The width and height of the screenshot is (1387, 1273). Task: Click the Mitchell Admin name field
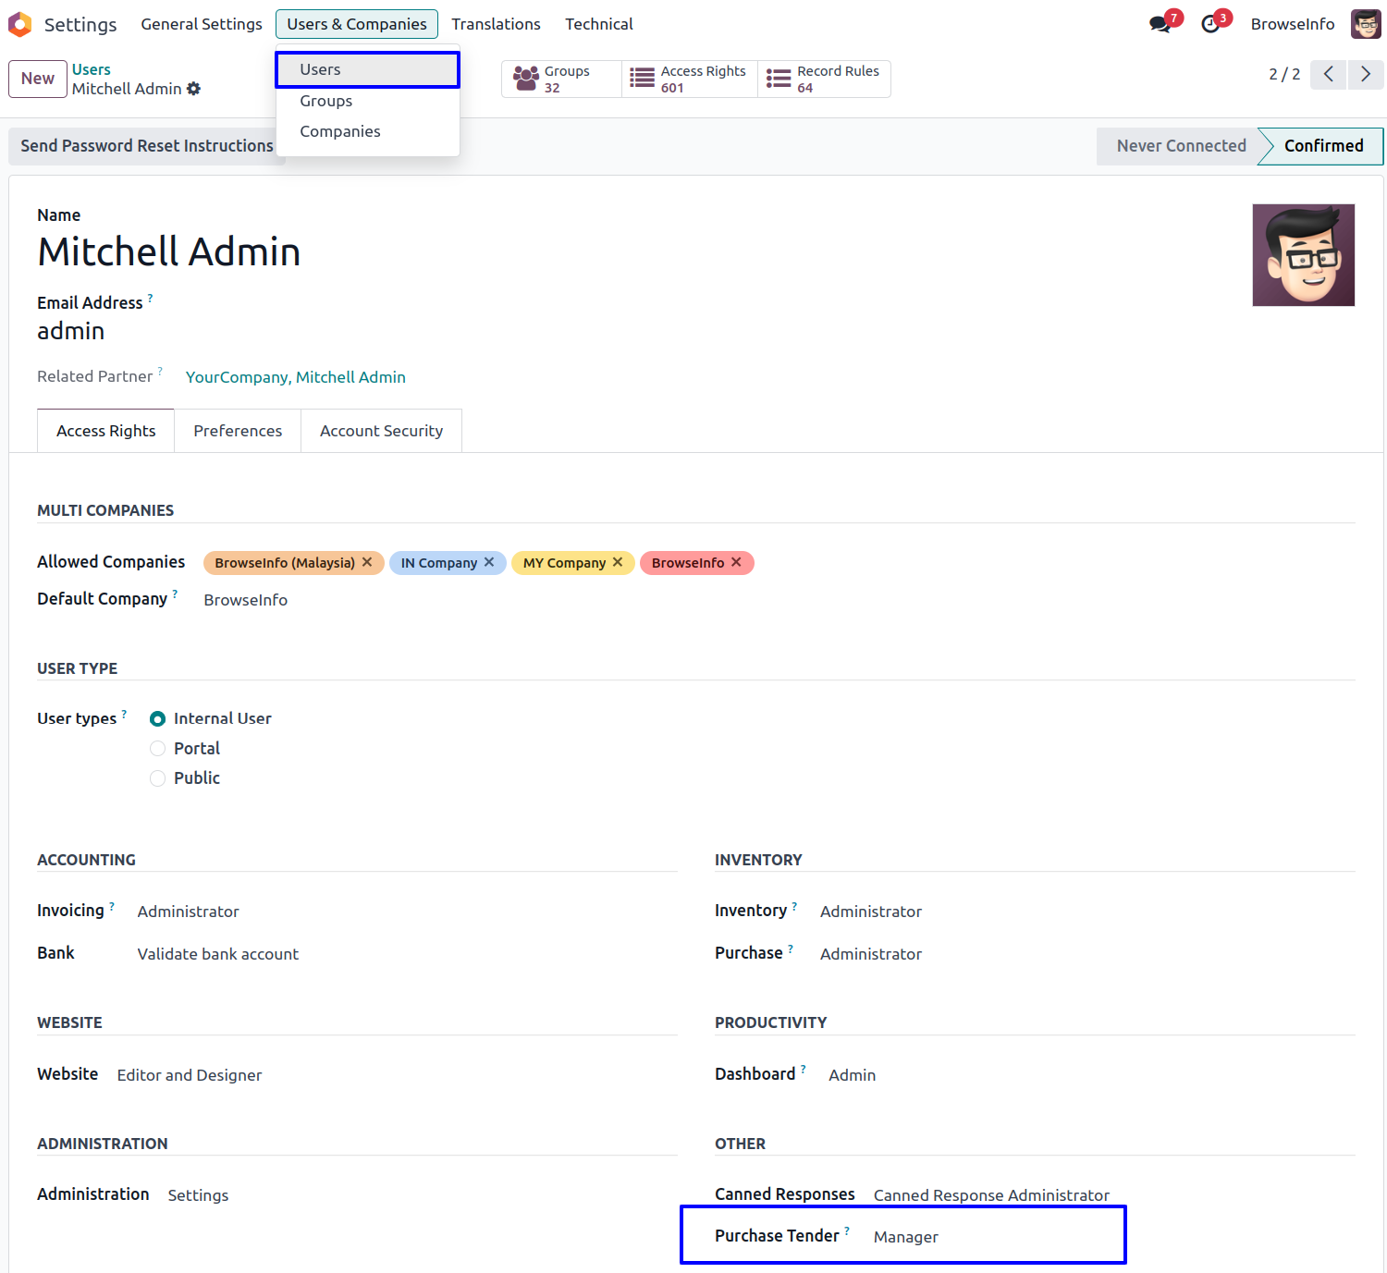coord(169,251)
